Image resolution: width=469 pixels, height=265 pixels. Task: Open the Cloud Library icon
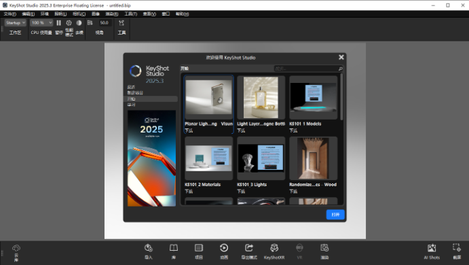tap(16, 248)
